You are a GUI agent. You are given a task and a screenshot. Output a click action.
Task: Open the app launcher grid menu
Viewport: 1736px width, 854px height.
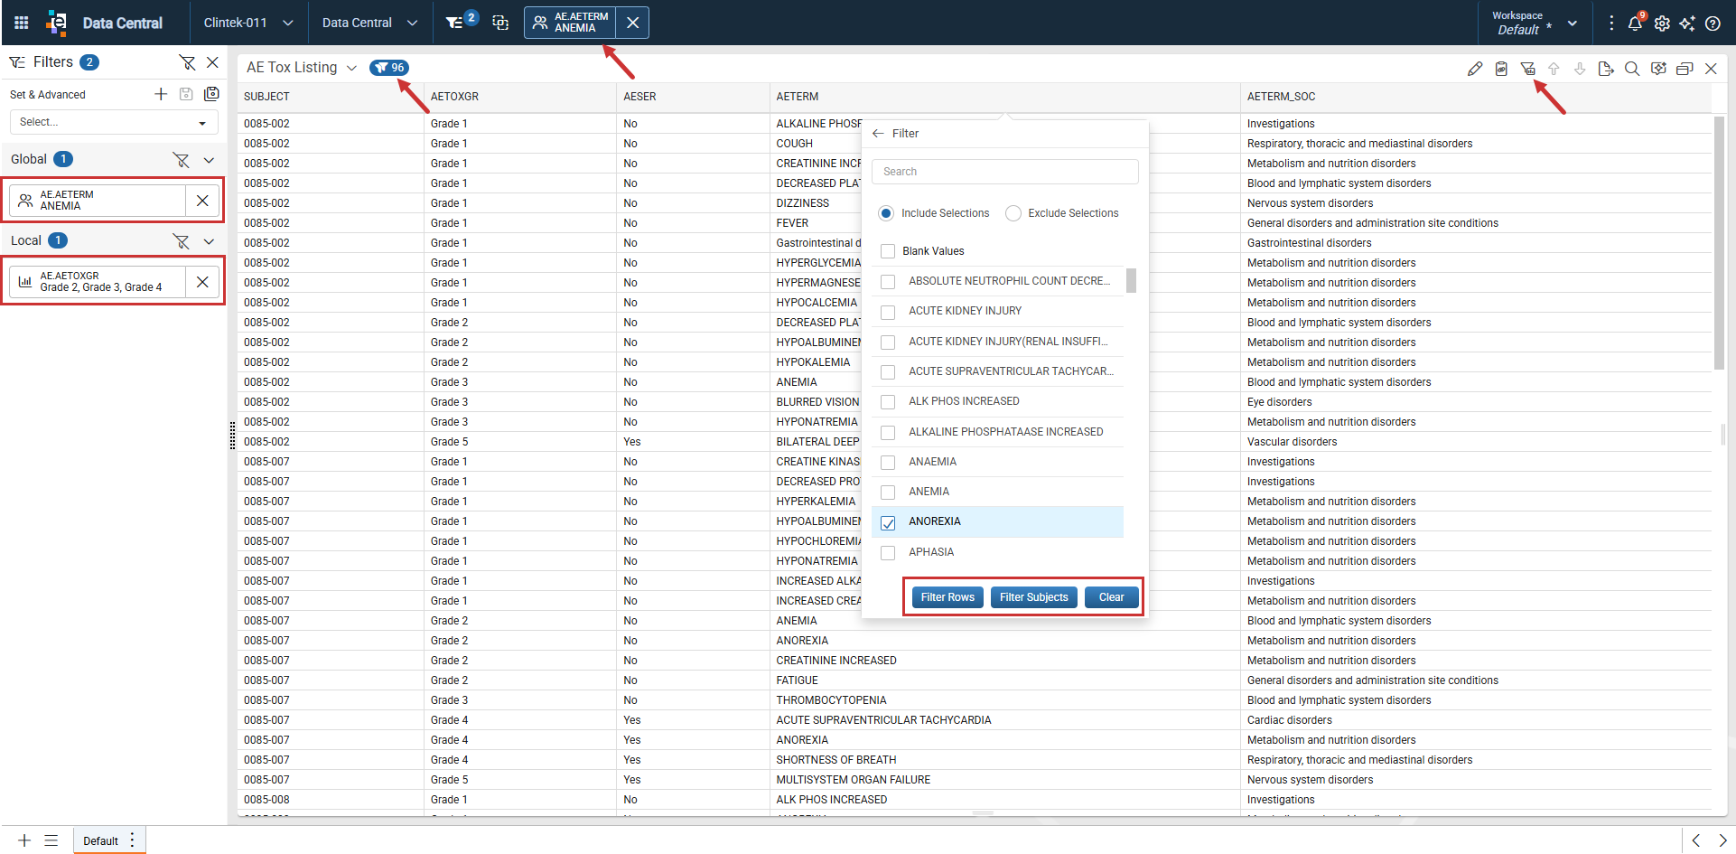pos(22,23)
